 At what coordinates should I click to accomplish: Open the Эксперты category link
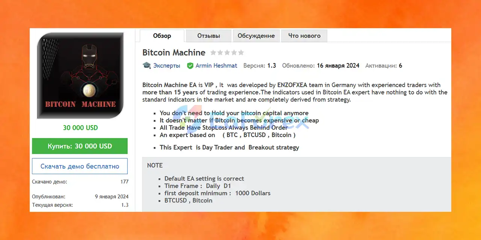pos(166,66)
